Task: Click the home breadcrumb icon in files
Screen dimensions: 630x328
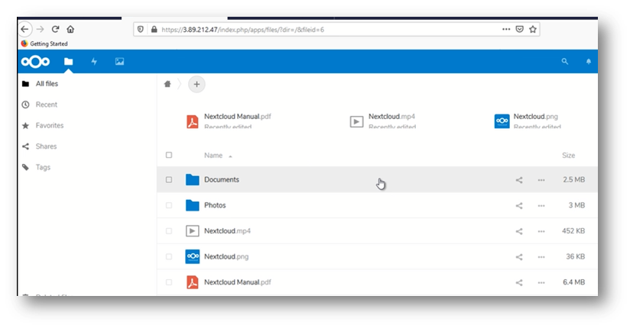Action: point(167,84)
